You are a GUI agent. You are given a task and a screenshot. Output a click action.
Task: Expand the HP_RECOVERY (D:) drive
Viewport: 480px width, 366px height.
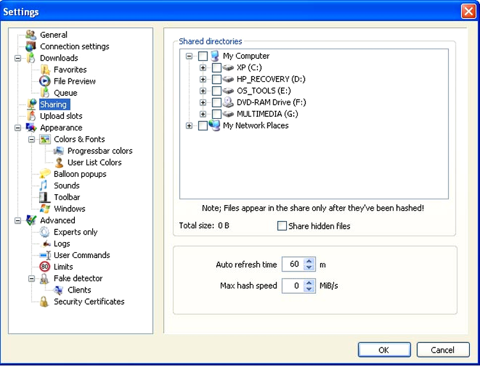[203, 79]
